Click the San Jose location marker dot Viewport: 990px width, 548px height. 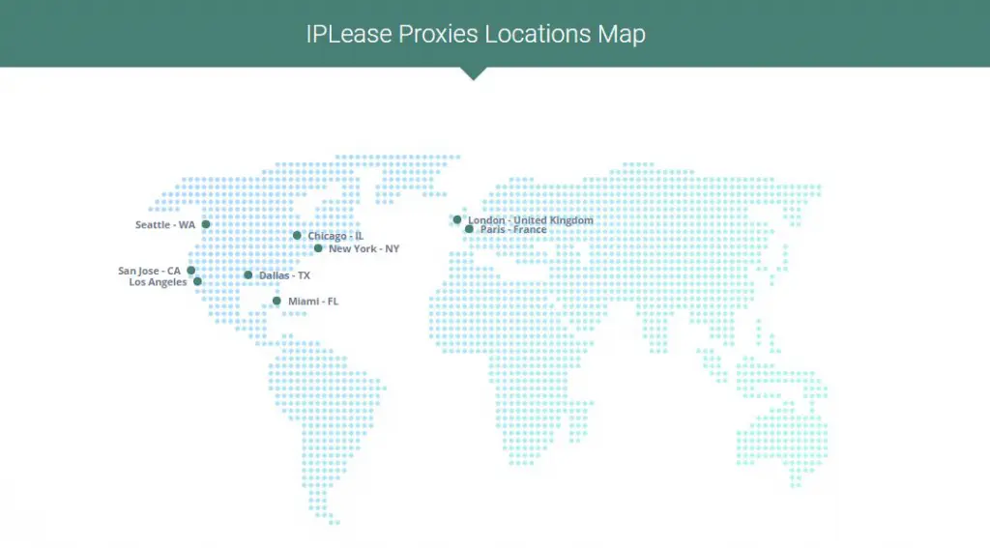191,271
